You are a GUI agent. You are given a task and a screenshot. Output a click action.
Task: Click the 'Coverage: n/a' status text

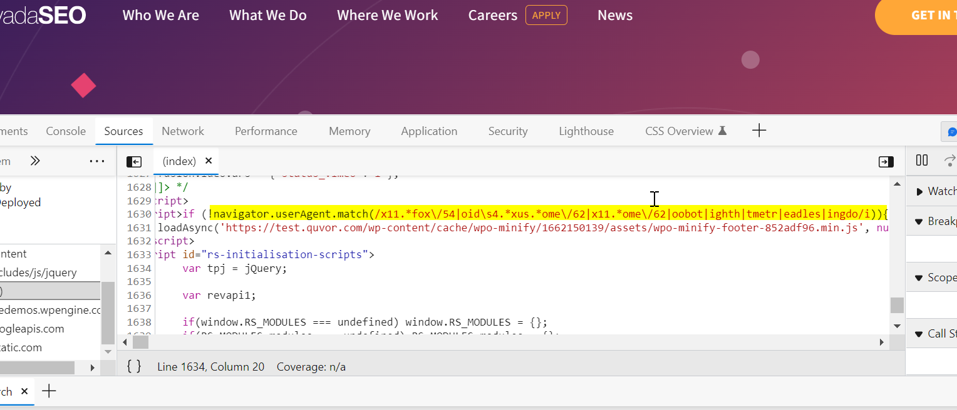click(x=311, y=367)
